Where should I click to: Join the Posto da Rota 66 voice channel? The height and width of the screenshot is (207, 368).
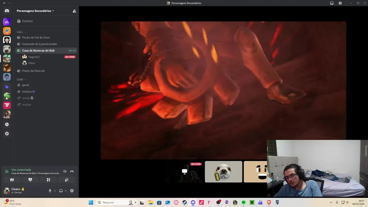click(x=46, y=71)
